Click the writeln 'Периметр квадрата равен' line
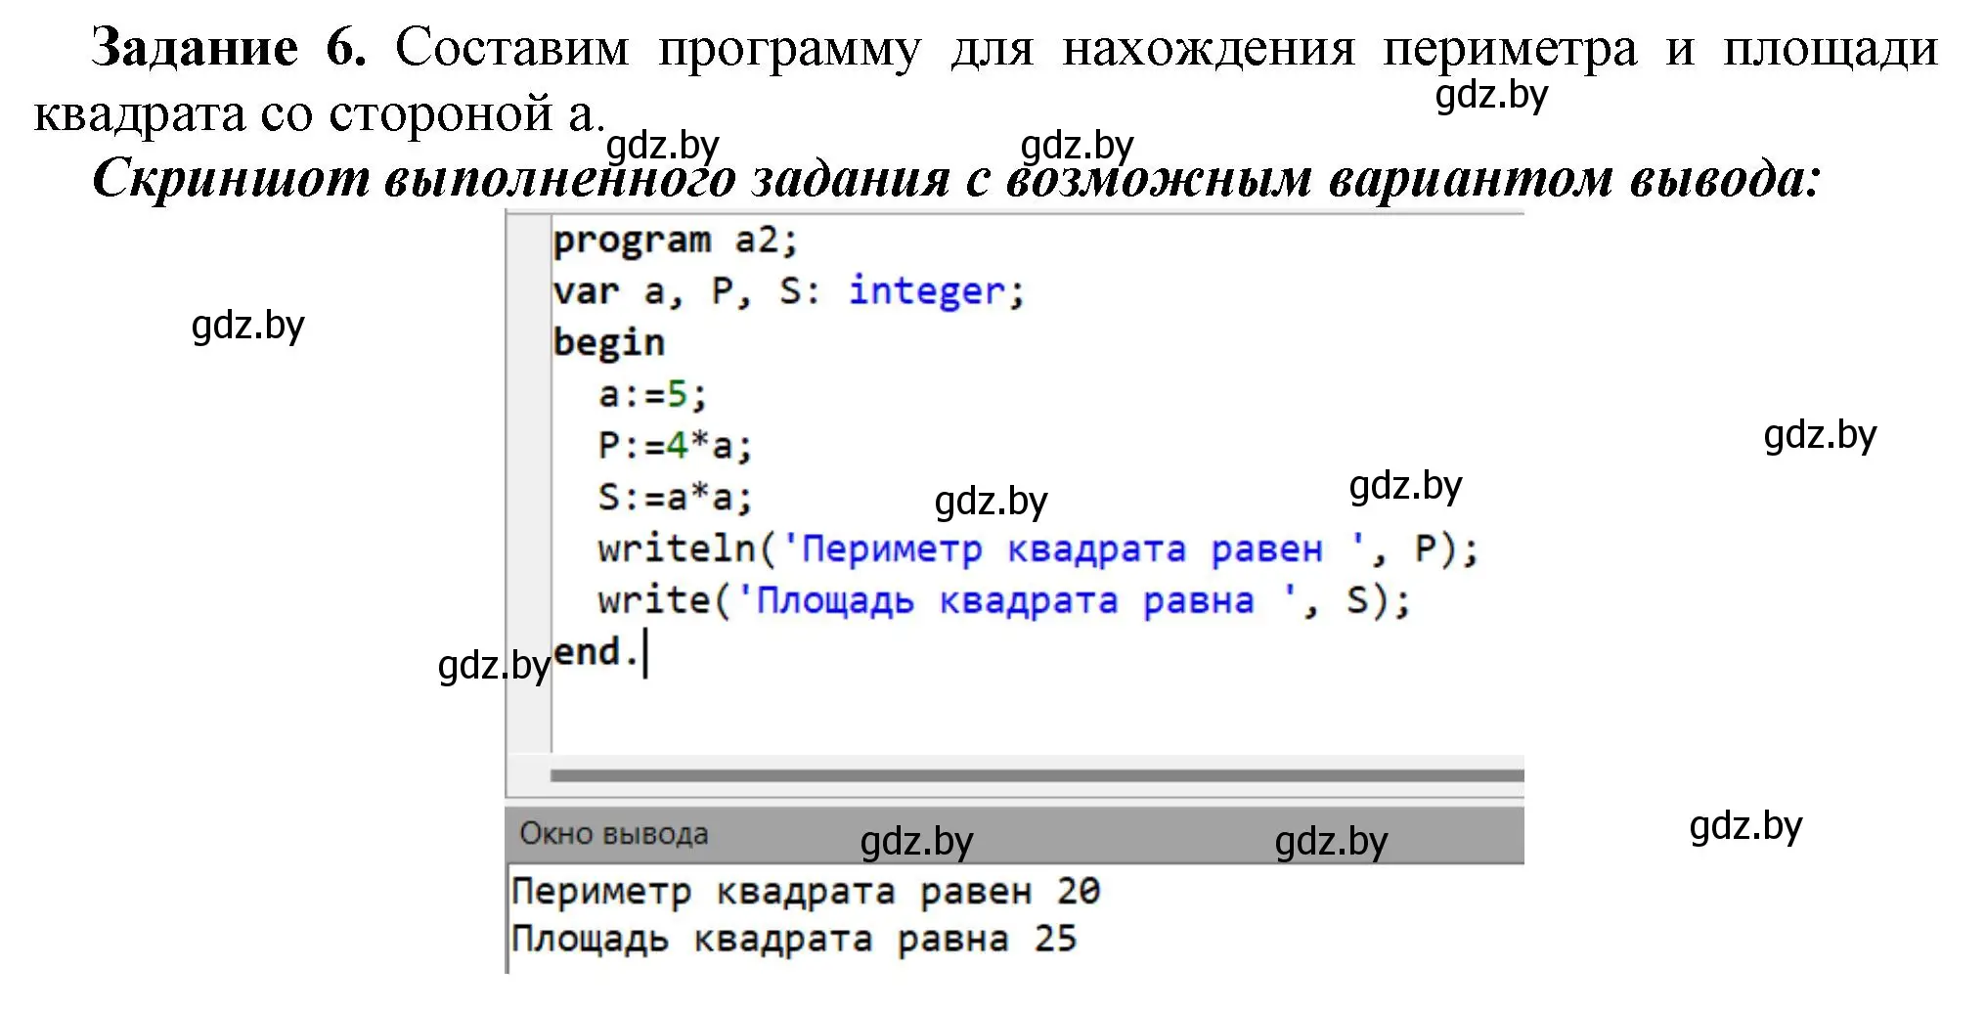This screenshot has width=1986, height=1010. point(1038,549)
